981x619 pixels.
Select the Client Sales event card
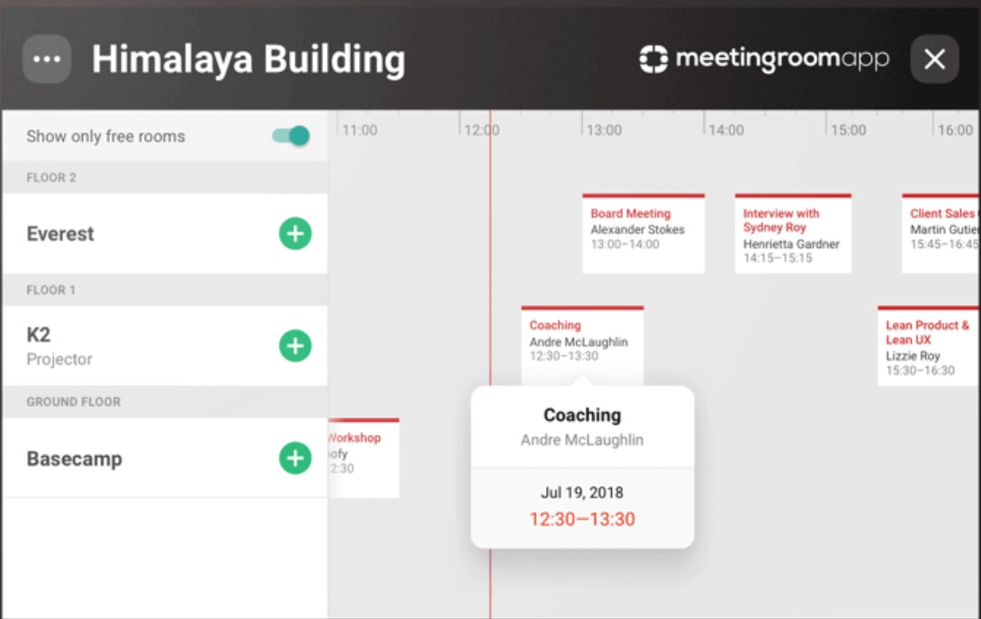point(940,232)
